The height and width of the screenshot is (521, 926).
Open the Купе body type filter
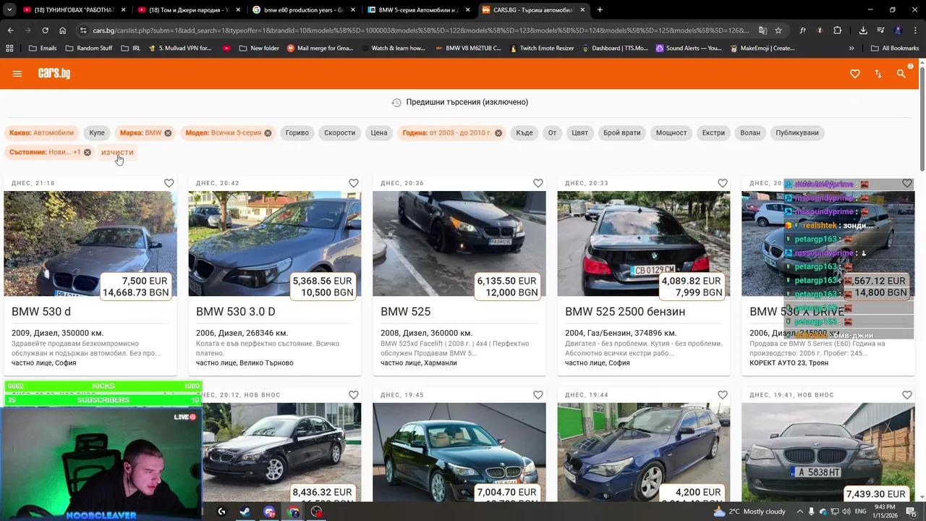(x=97, y=133)
